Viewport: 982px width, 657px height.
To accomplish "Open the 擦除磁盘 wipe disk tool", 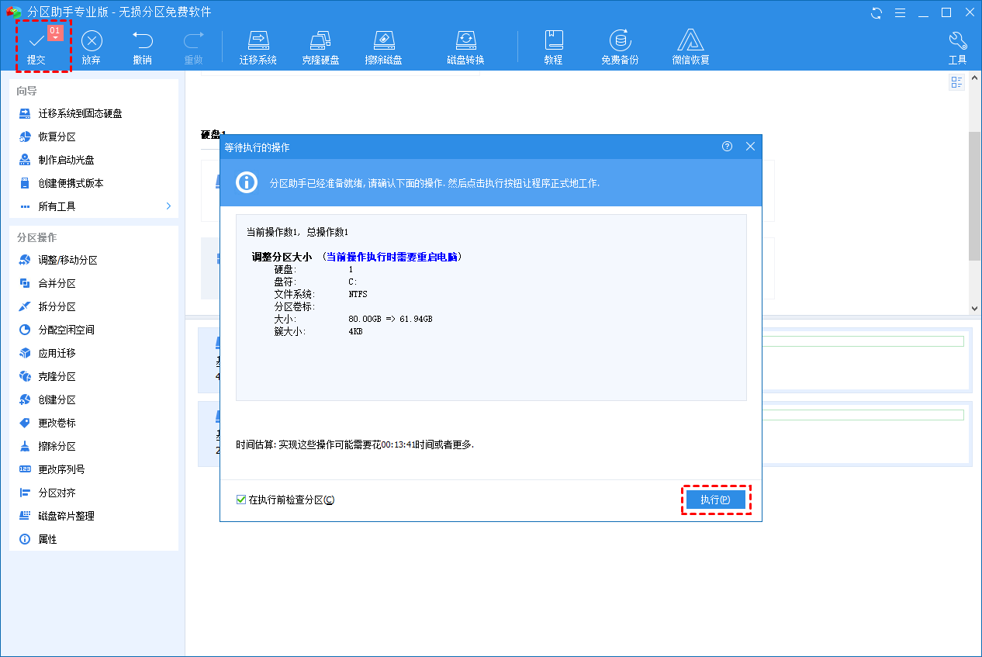I will pos(383,41).
